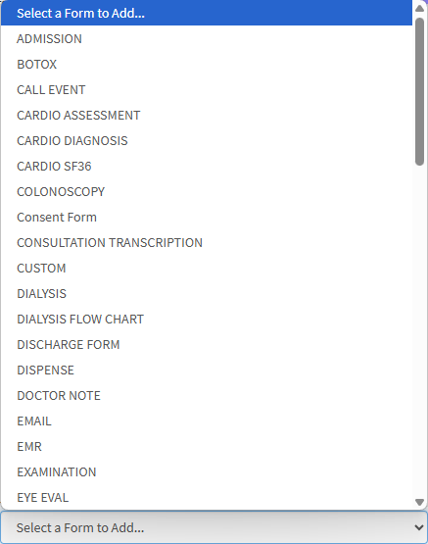Collapse the Select a Form dropdown
The width and height of the screenshot is (428, 544).
[x=214, y=527]
